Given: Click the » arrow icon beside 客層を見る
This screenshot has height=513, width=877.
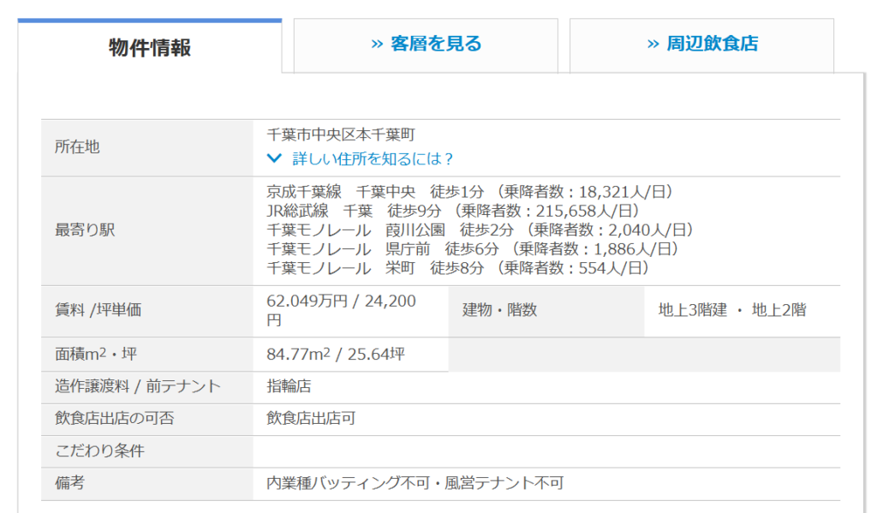Looking at the screenshot, I should (x=377, y=45).
